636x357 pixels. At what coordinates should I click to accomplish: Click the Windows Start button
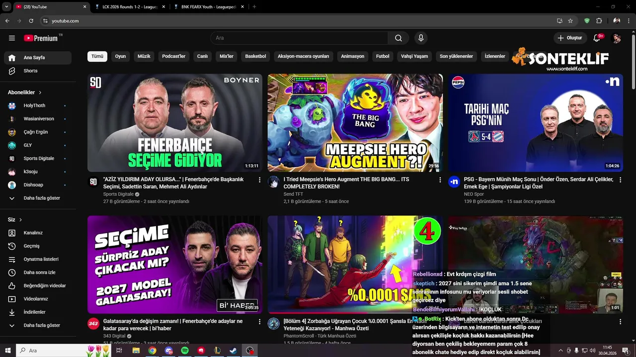(7, 351)
